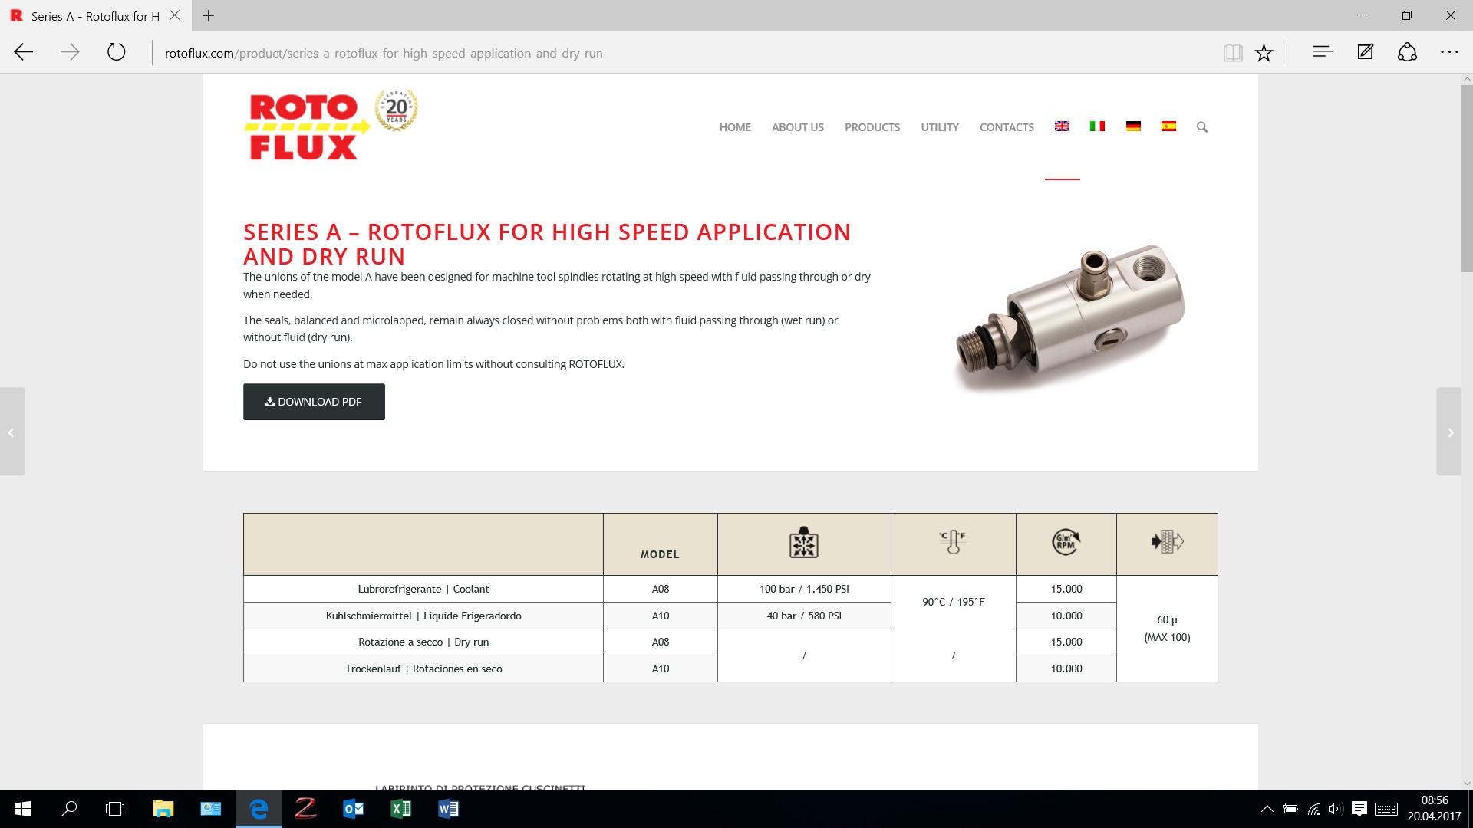Open a new browser tab
Screen dimensions: 1473x828
click(208, 15)
